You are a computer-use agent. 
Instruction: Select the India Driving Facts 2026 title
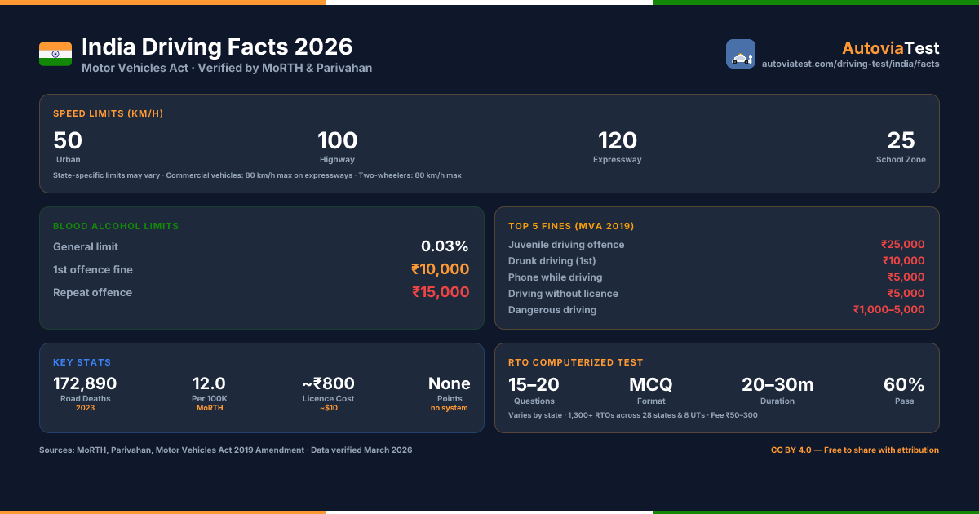pyautogui.click(x=217, y=47)
